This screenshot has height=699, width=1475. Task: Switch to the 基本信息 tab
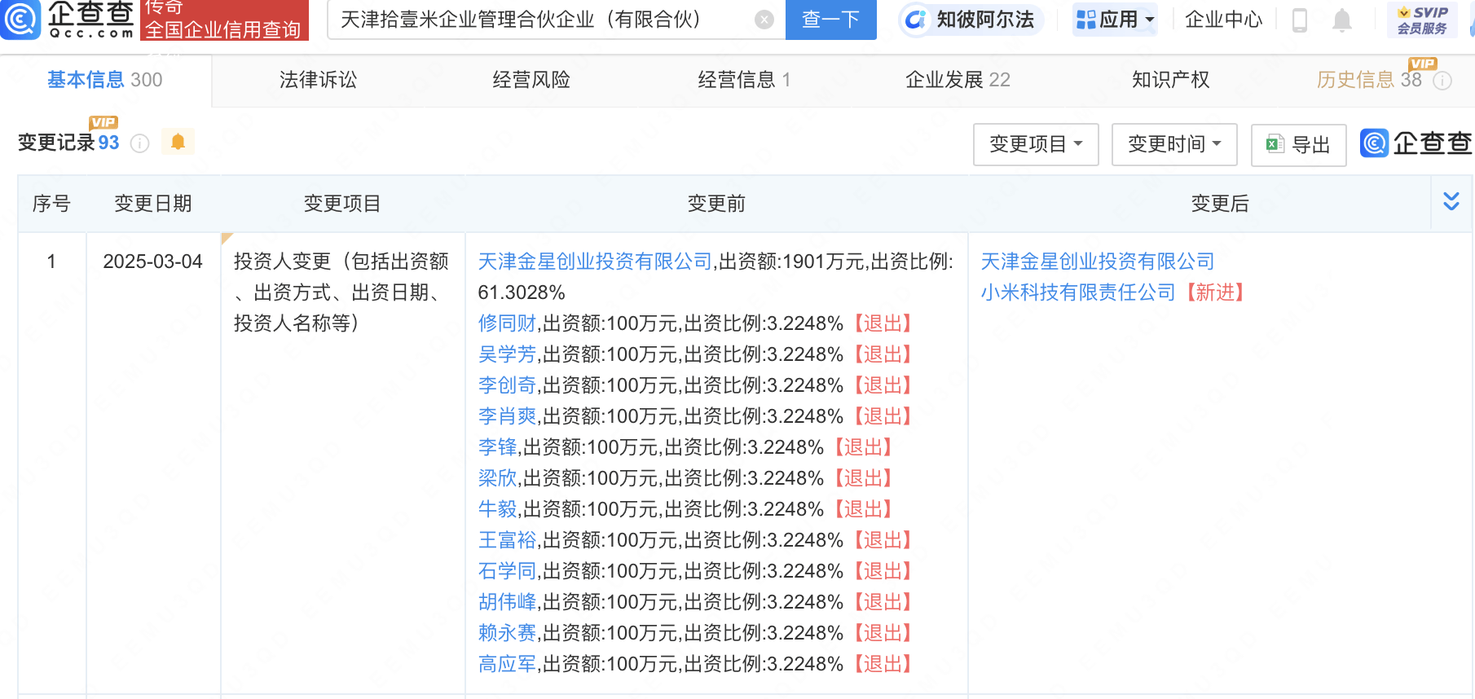(x=105, y=80)
